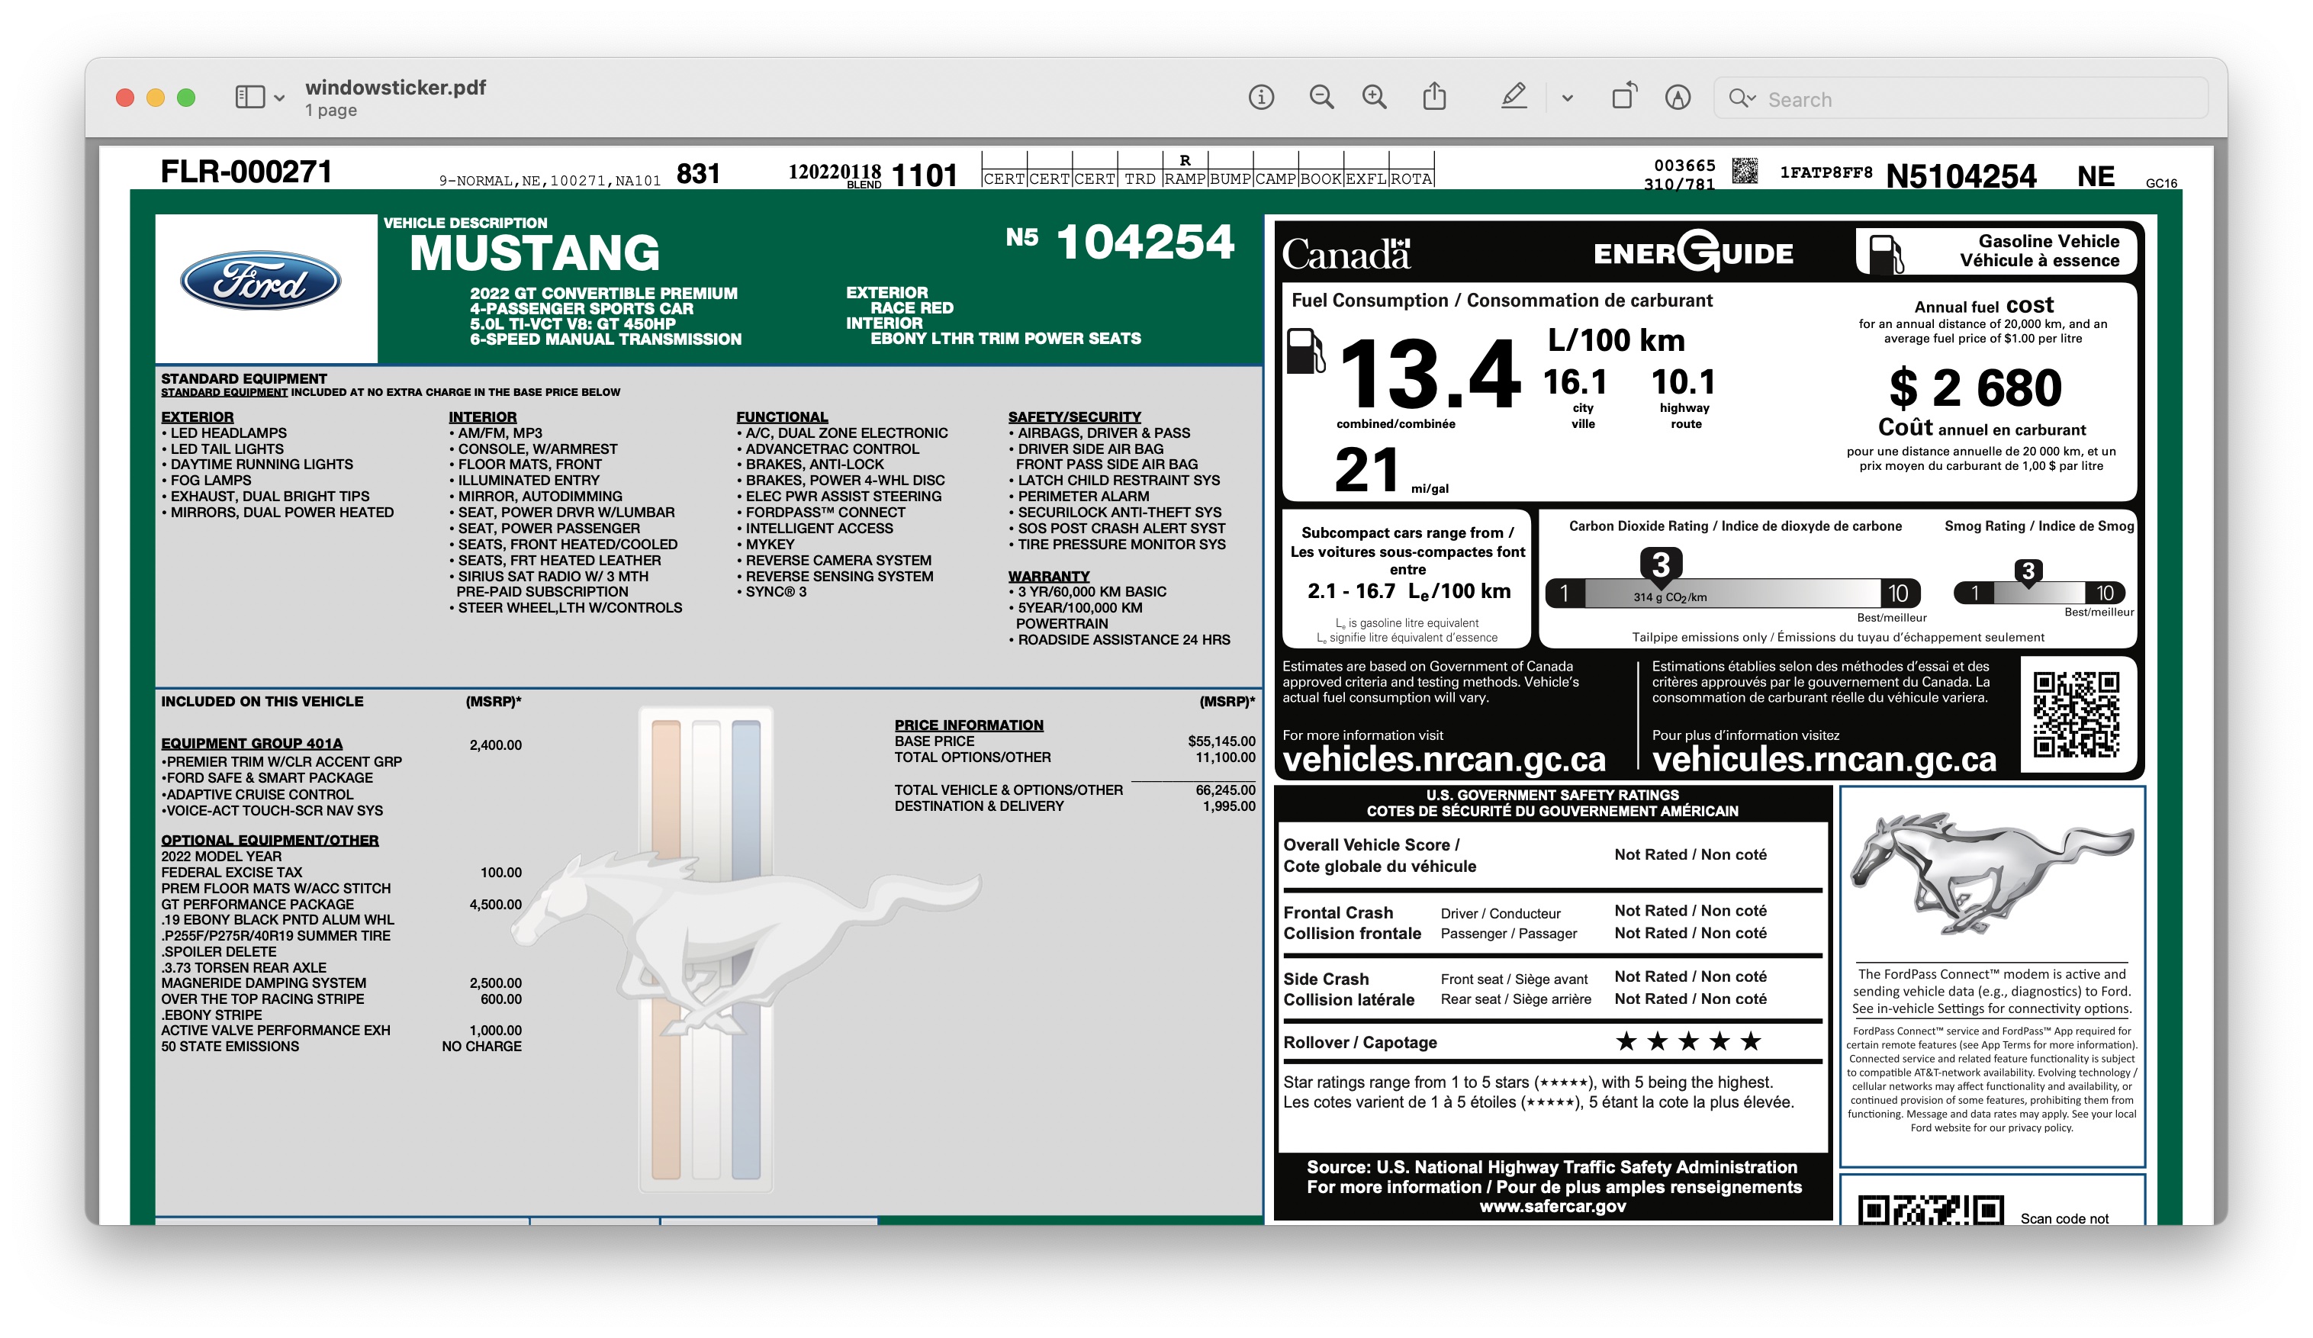Toggle the sidebar view button
This screenshot has width=2313, height=1338.
coord(249,98)
